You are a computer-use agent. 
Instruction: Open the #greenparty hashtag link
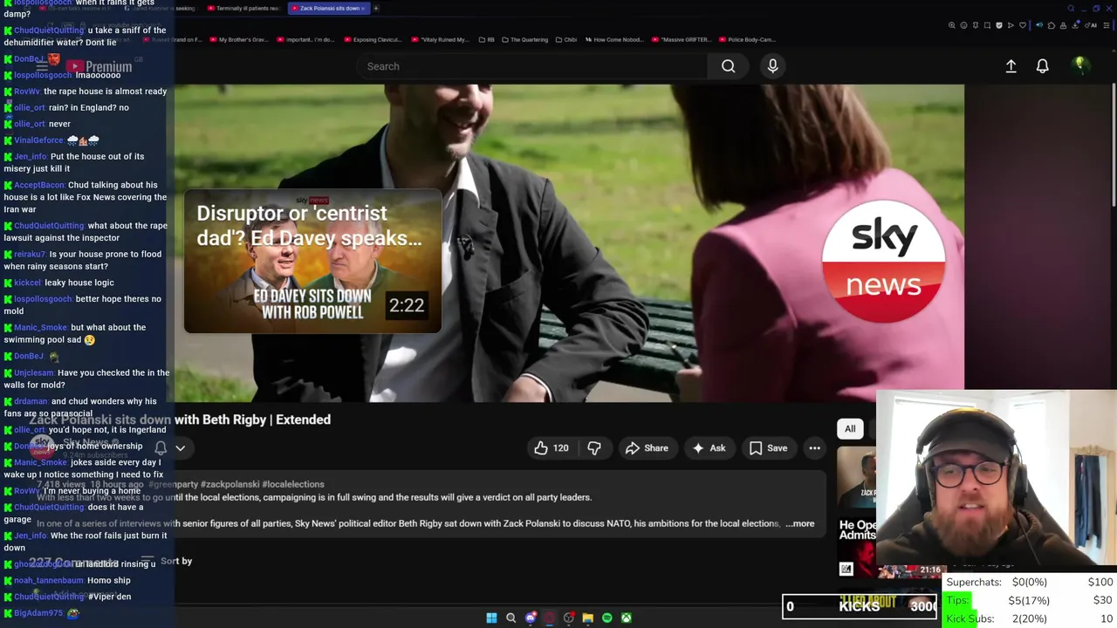tap(173, 484)
